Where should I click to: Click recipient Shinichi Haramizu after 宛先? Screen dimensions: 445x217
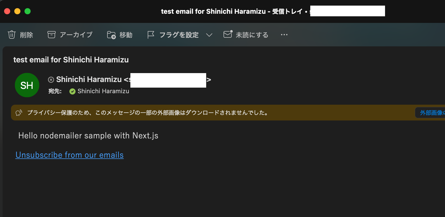click(103, 91)
